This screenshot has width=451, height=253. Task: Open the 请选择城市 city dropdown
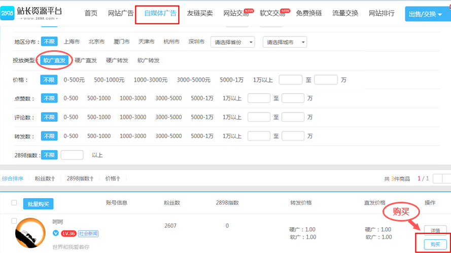[x=284, y=42]
